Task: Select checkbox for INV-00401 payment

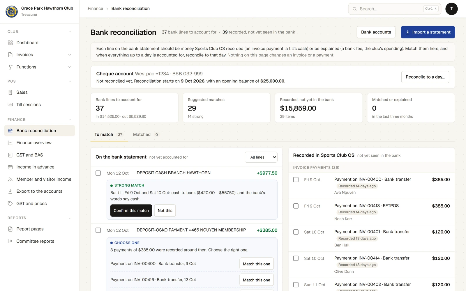Action: click(x=296, y=232)
